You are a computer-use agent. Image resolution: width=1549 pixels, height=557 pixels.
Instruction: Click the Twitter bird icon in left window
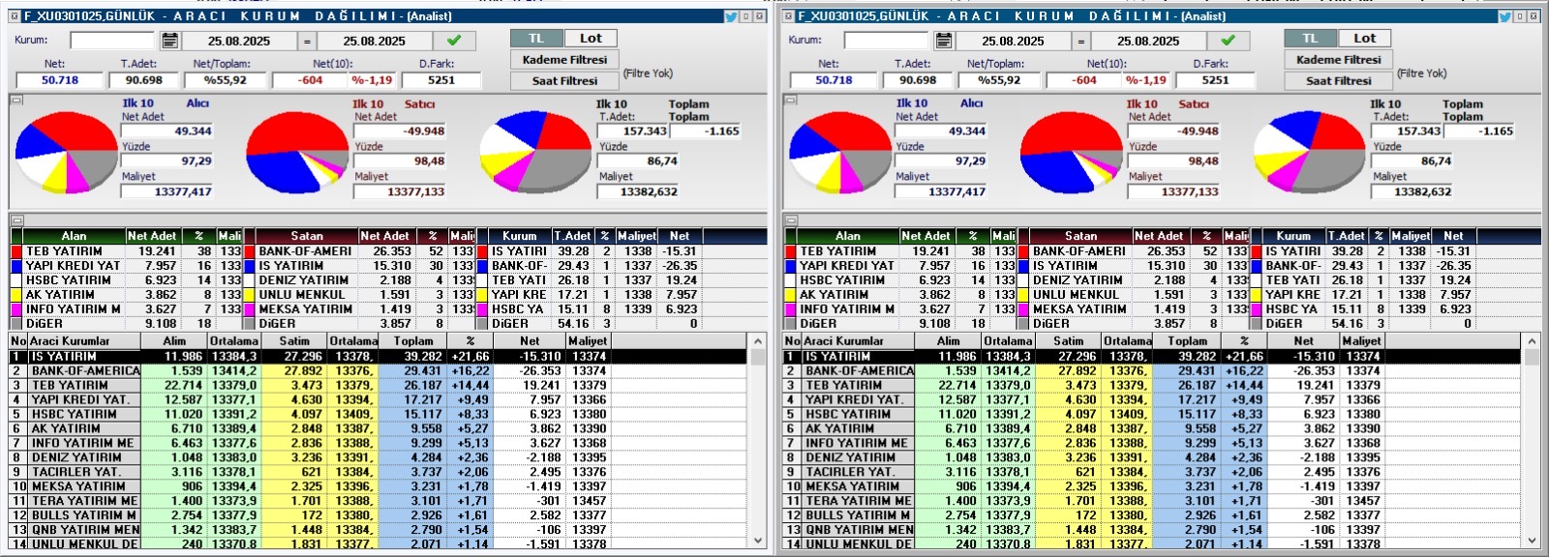point(731,16)
